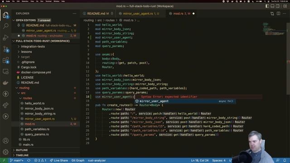Click Live Share in status bar

(59, 160)
